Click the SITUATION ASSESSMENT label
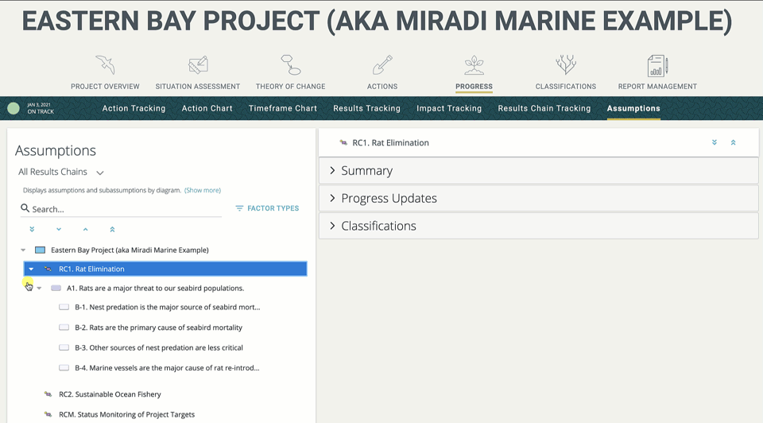This screenshot has height=423, width=763. click(198, 86)
